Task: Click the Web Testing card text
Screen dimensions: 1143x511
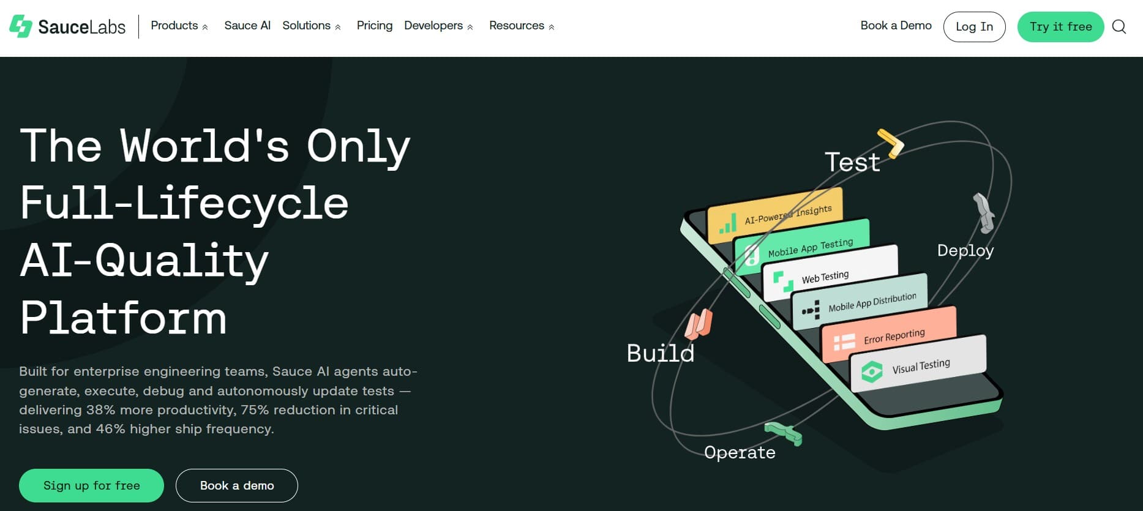Action: tap(825, 277)
